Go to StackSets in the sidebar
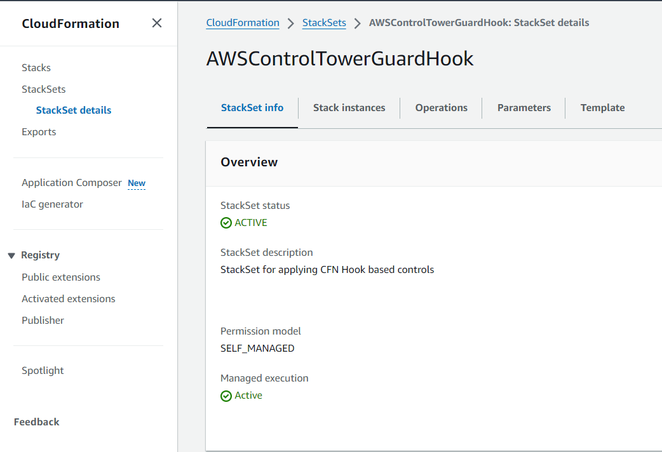The image size is (662, 452). [x=44, y=89]
